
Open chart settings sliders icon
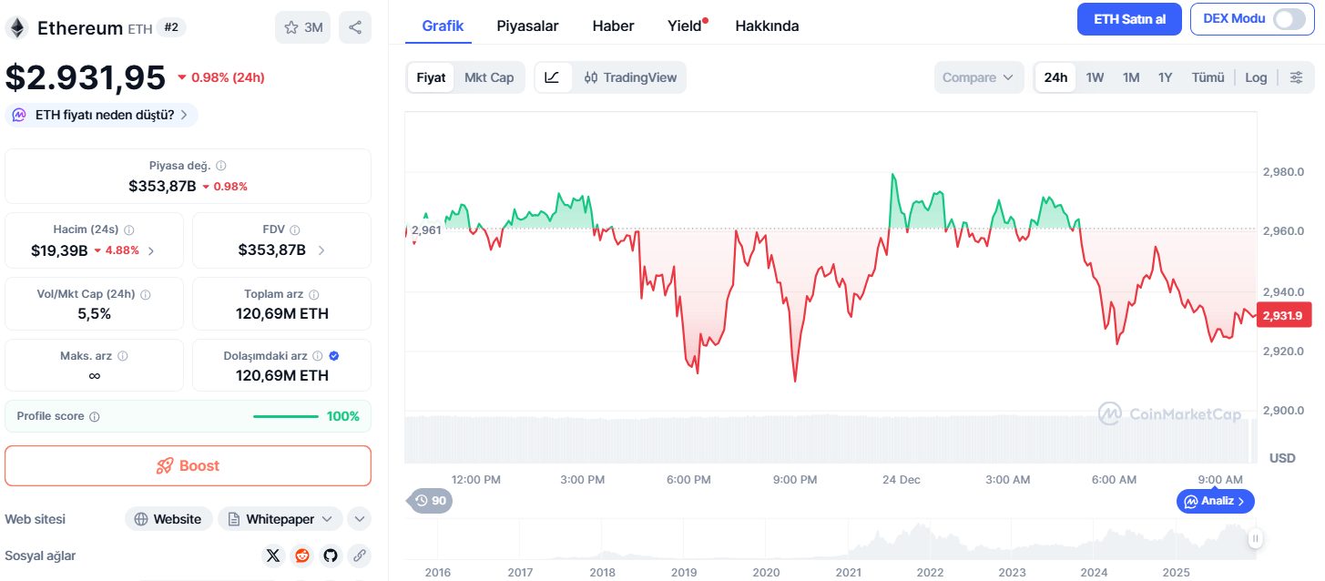pyautogui.click(x=1297, y=77)
